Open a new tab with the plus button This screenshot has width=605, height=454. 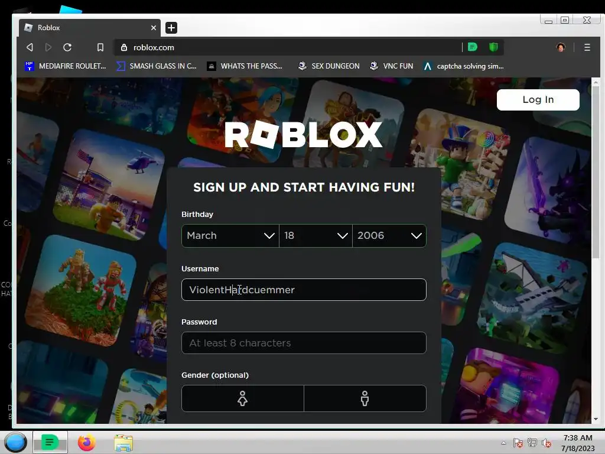pyautogui.click(x=171, y=28)
